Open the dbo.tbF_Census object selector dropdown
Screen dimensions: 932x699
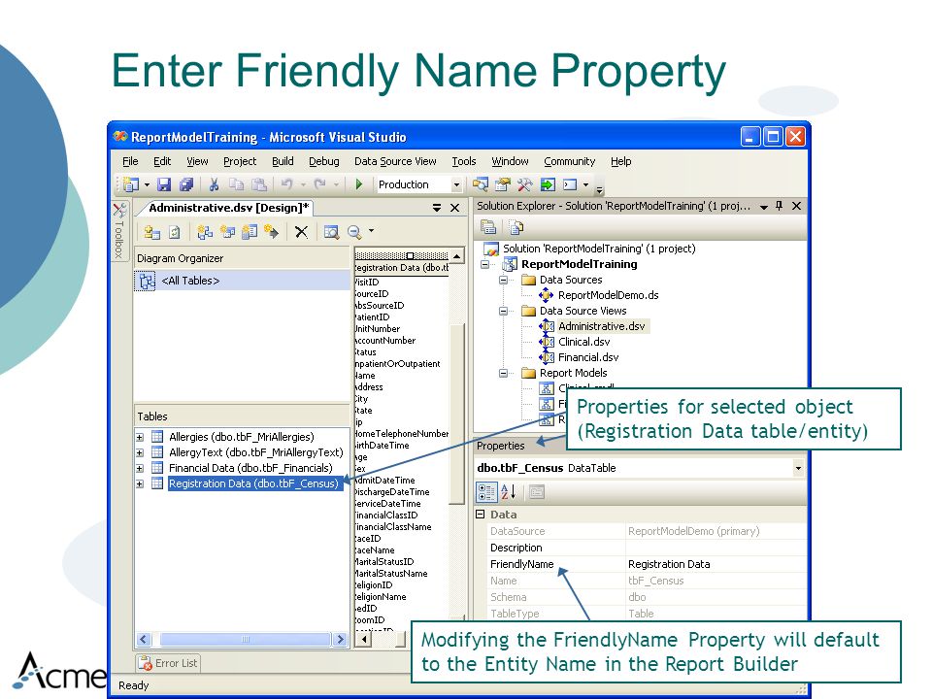click(x=798, y=468)
